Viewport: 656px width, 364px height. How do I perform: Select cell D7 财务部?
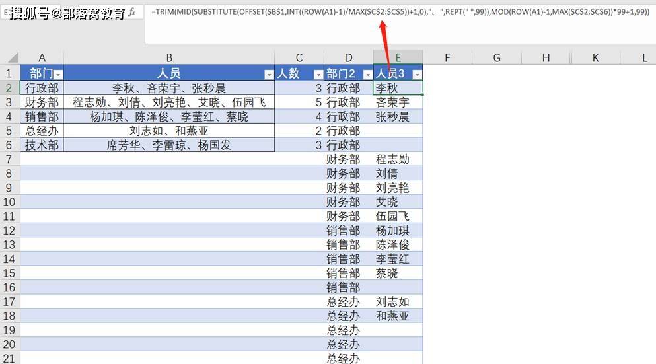pyautogui.click(x=348, y=159)
